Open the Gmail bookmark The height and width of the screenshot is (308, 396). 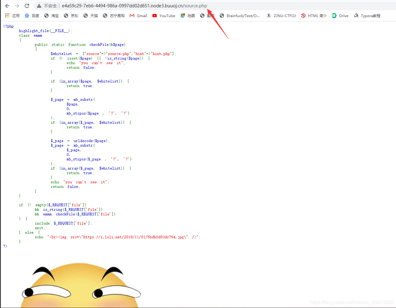click(x=138, y=16)
